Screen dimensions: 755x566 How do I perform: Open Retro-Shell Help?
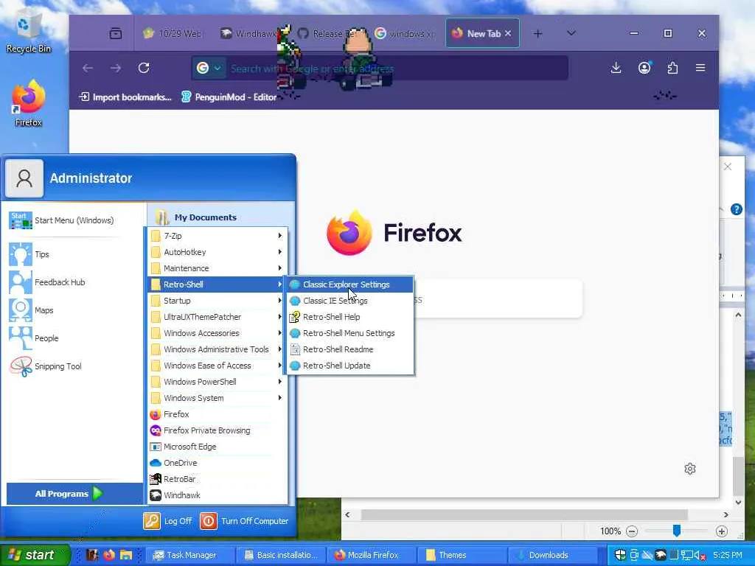pos(350,317)
